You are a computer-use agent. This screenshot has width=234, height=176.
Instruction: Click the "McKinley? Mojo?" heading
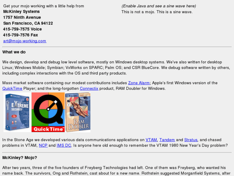tap(20, 158)
